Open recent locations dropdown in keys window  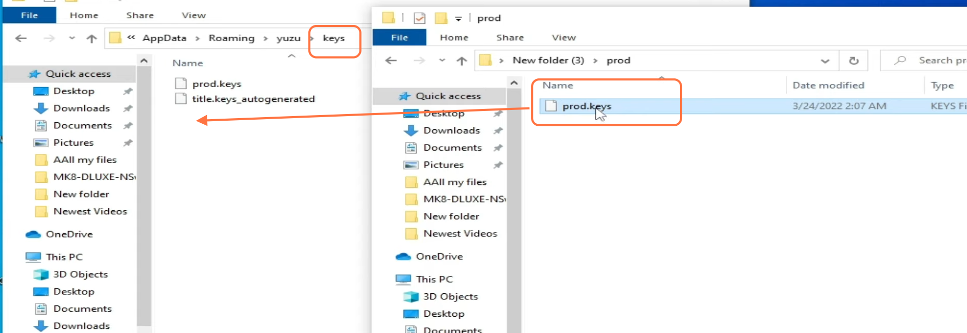tap(72, 38)
